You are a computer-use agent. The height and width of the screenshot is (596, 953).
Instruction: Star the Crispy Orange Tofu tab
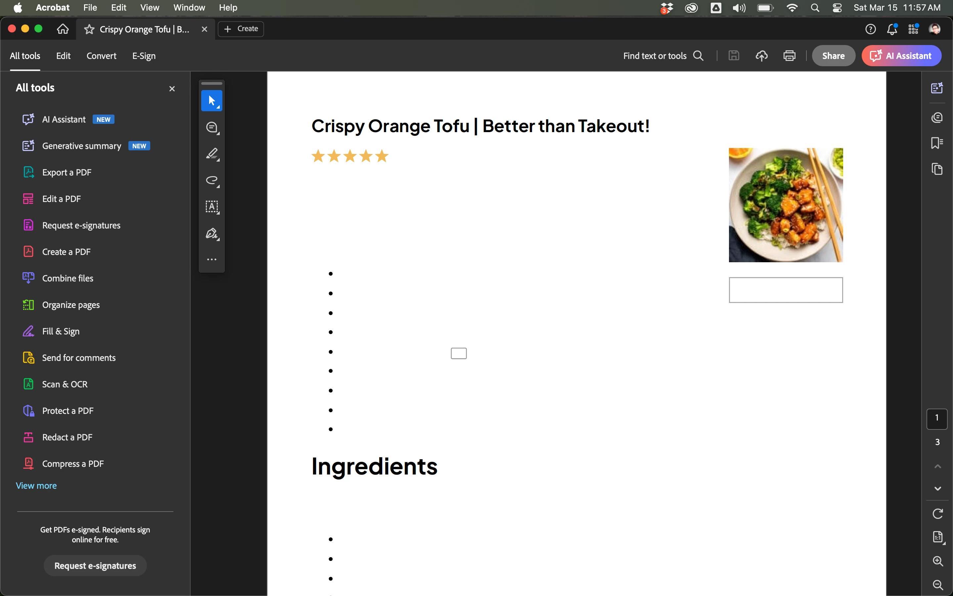click(x=89, y=29)
